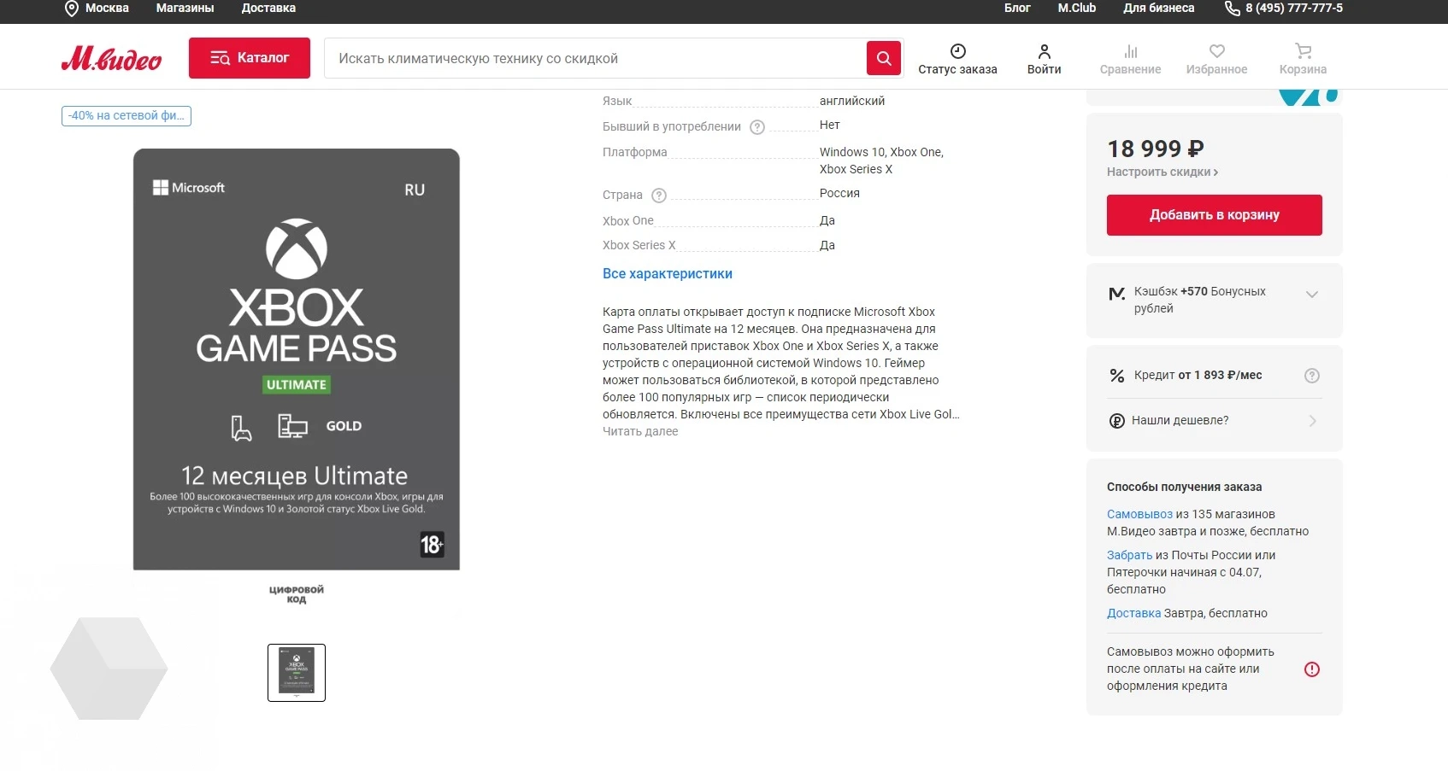The width and height of the screenshot is (1448, 771).
Task: Open the Для бизнеса link
Action: click(x=1158, y=8)
